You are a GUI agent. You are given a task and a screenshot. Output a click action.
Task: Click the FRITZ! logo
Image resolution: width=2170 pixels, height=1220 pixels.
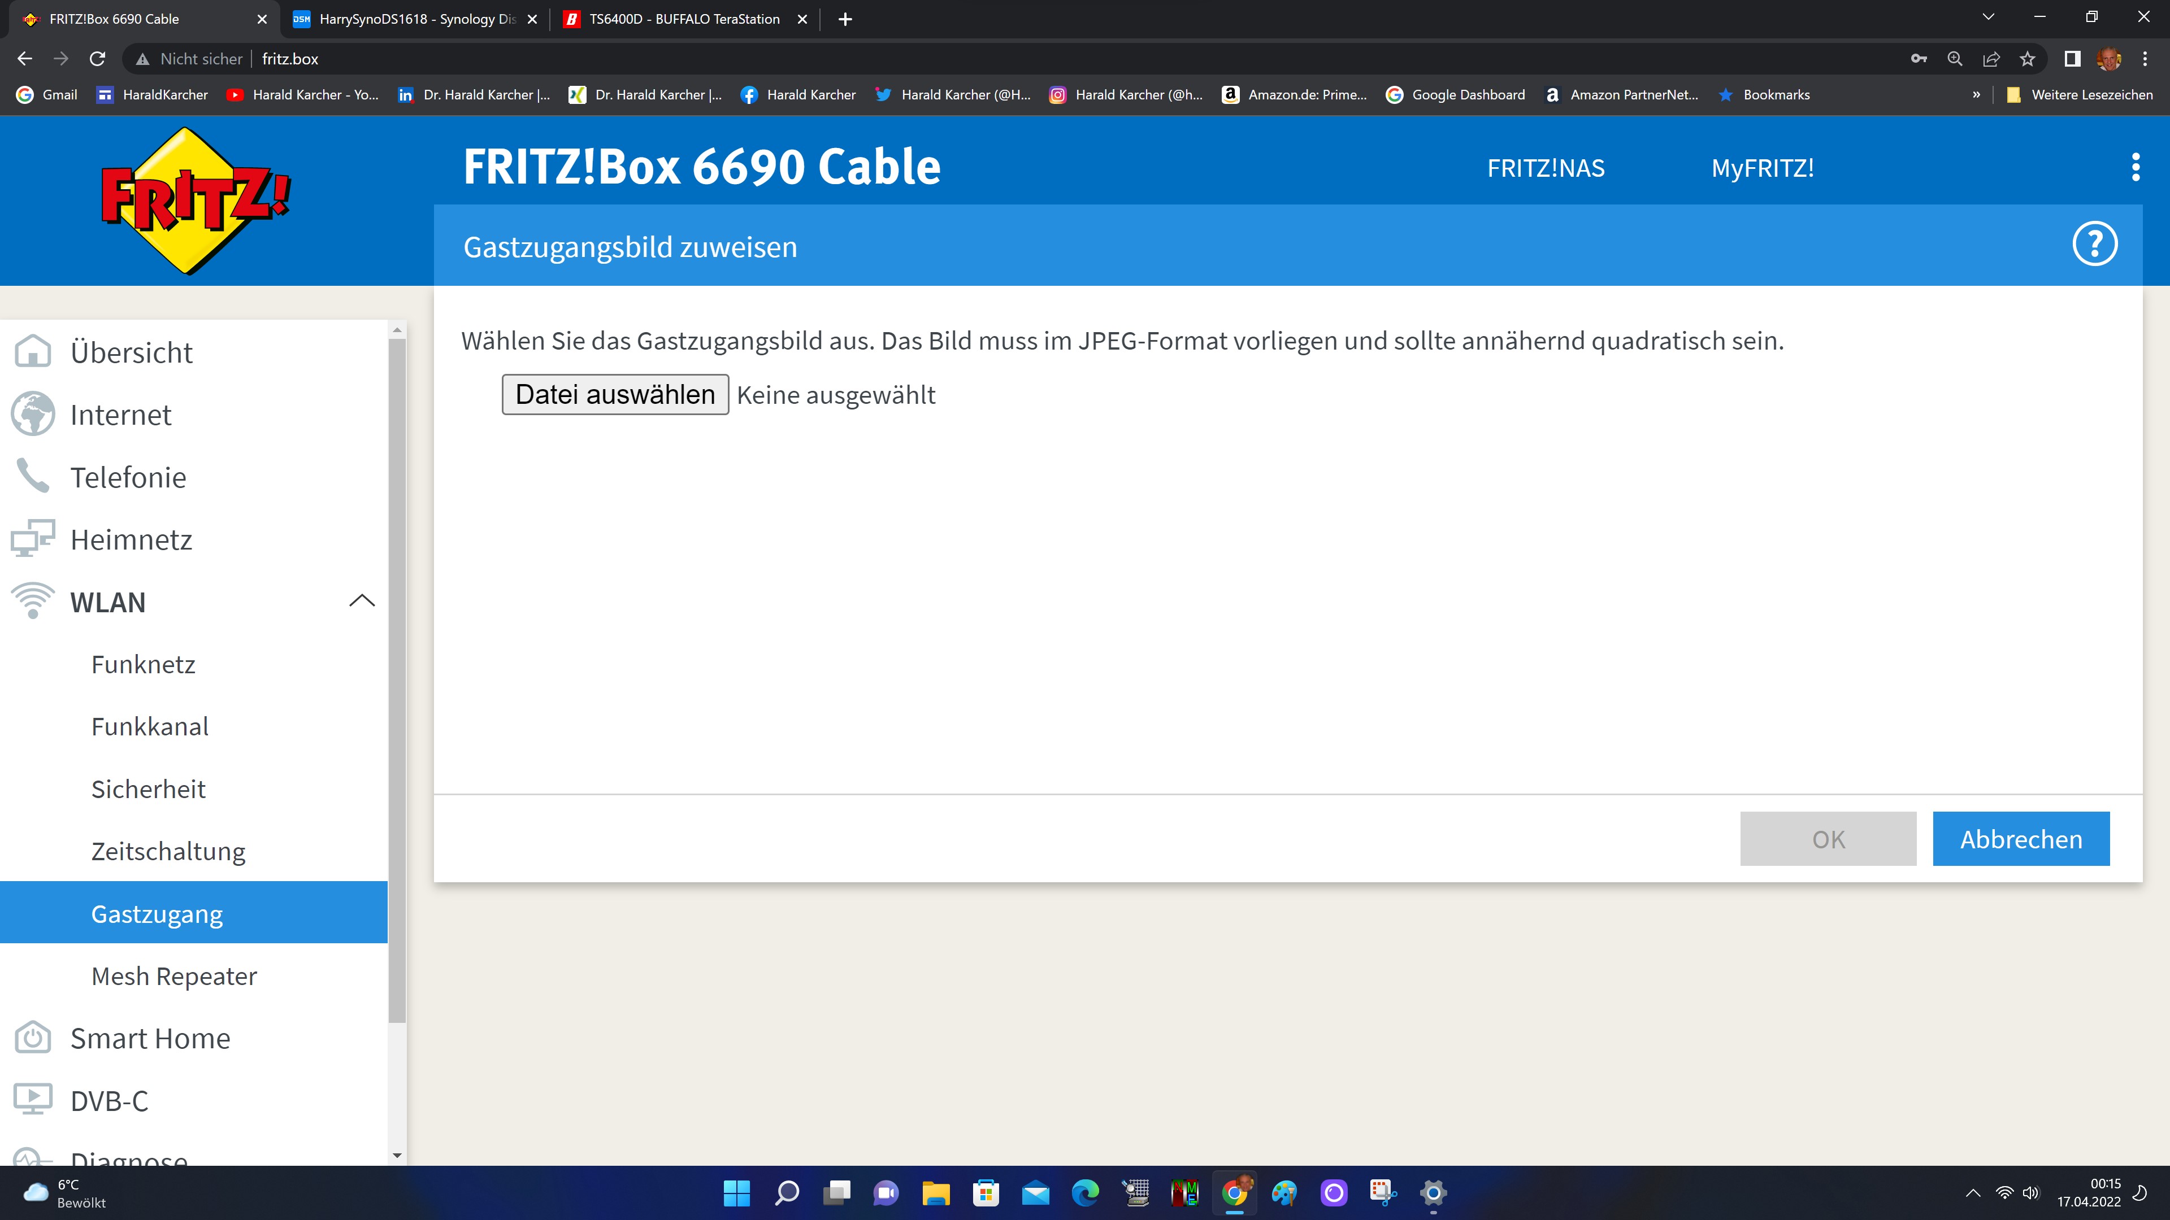[x=194, y=199]
